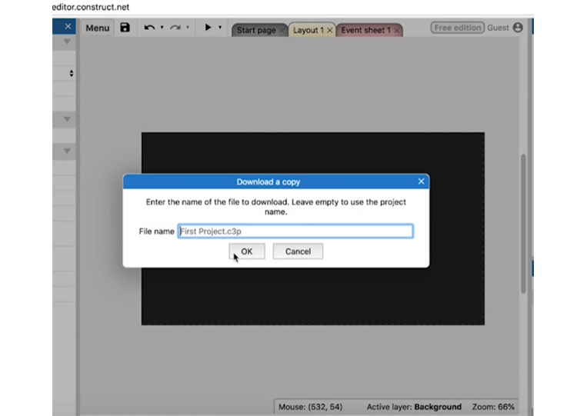
Task: Close the Download a copy dialog
Action: [421, 181]
